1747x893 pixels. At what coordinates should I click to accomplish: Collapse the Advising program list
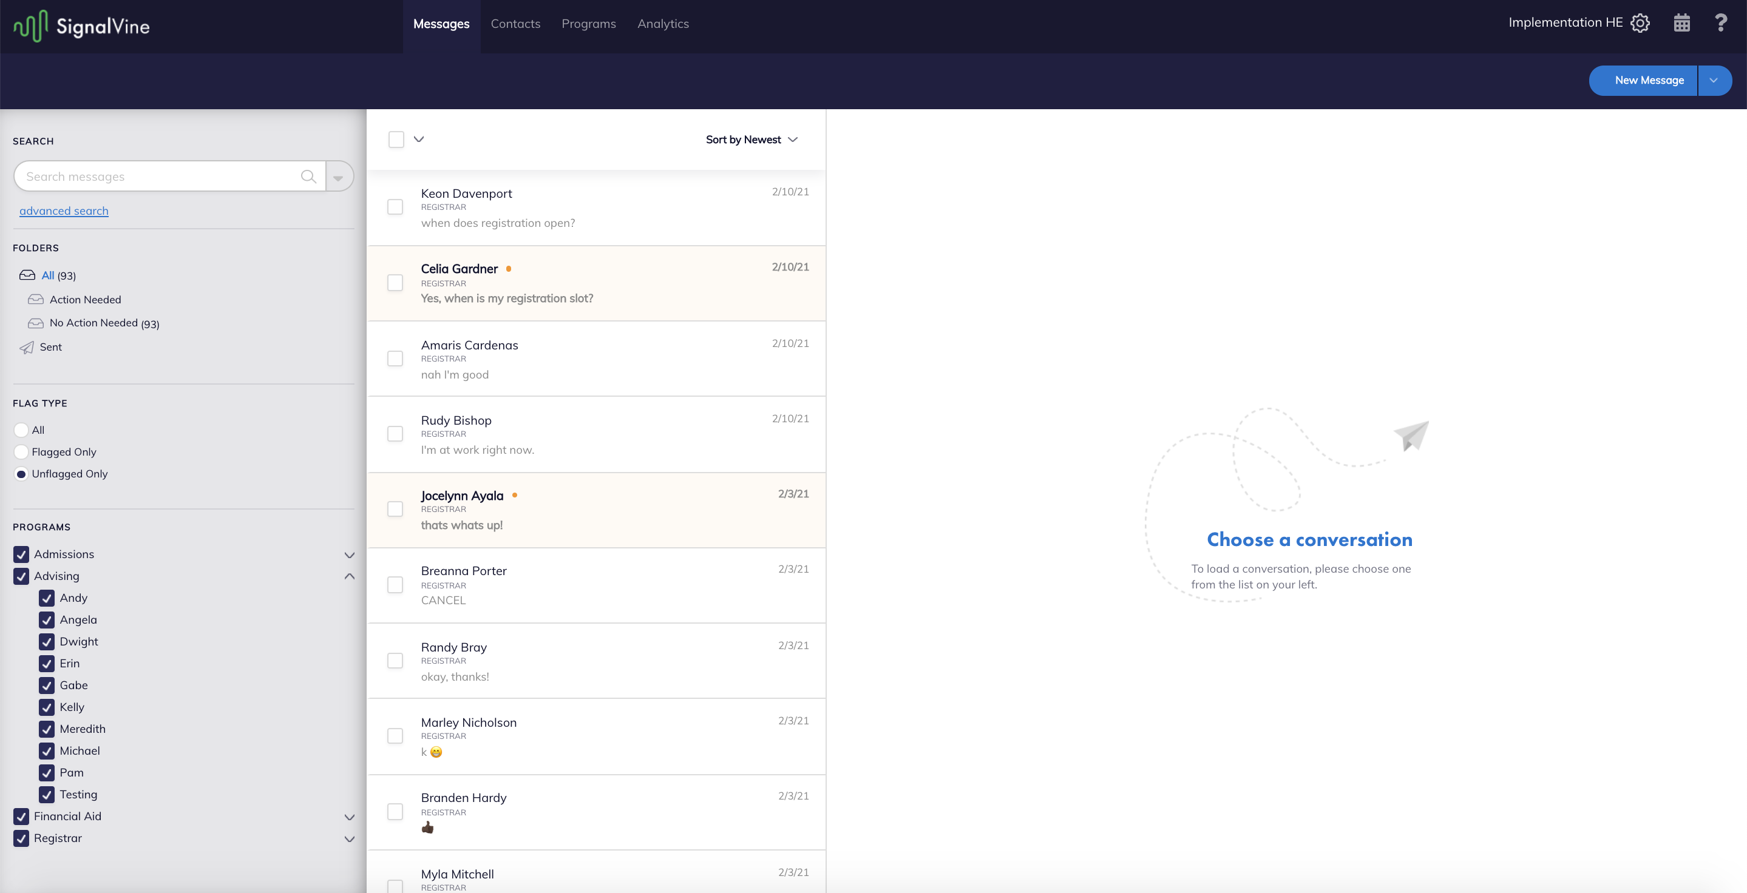pyautogui.click(x=349, y=576)
